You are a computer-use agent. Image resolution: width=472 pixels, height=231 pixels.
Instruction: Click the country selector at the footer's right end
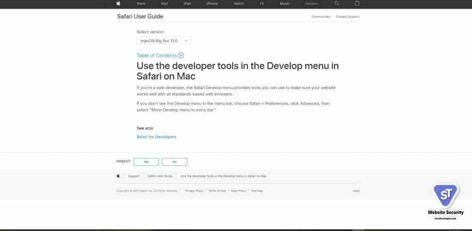[356, 191]
